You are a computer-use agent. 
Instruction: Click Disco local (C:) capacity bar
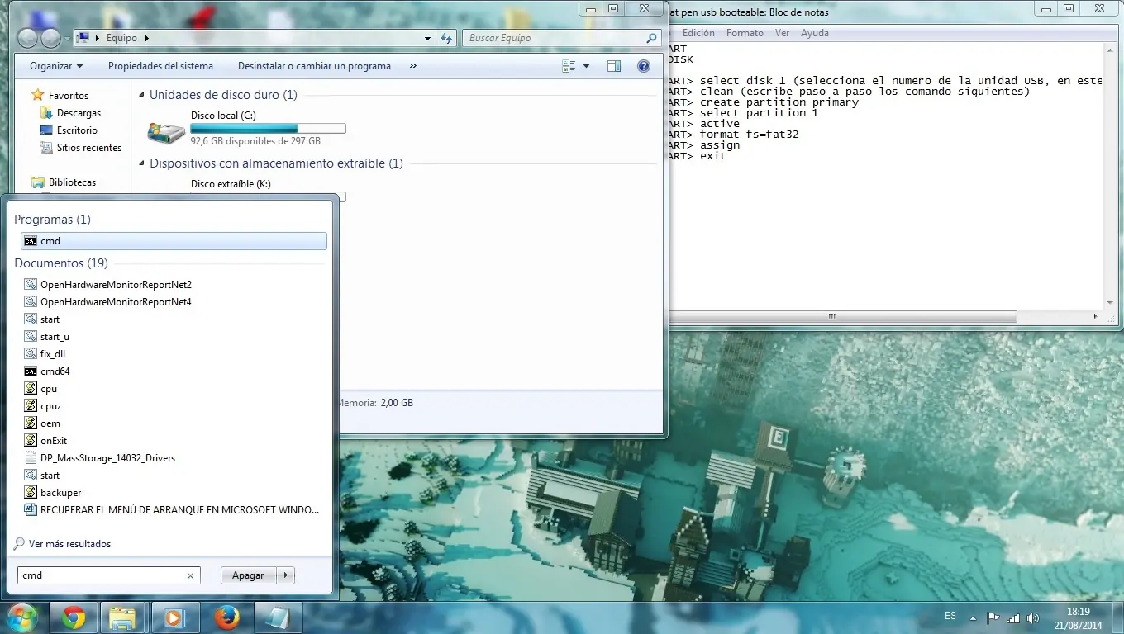coord(268,129)
